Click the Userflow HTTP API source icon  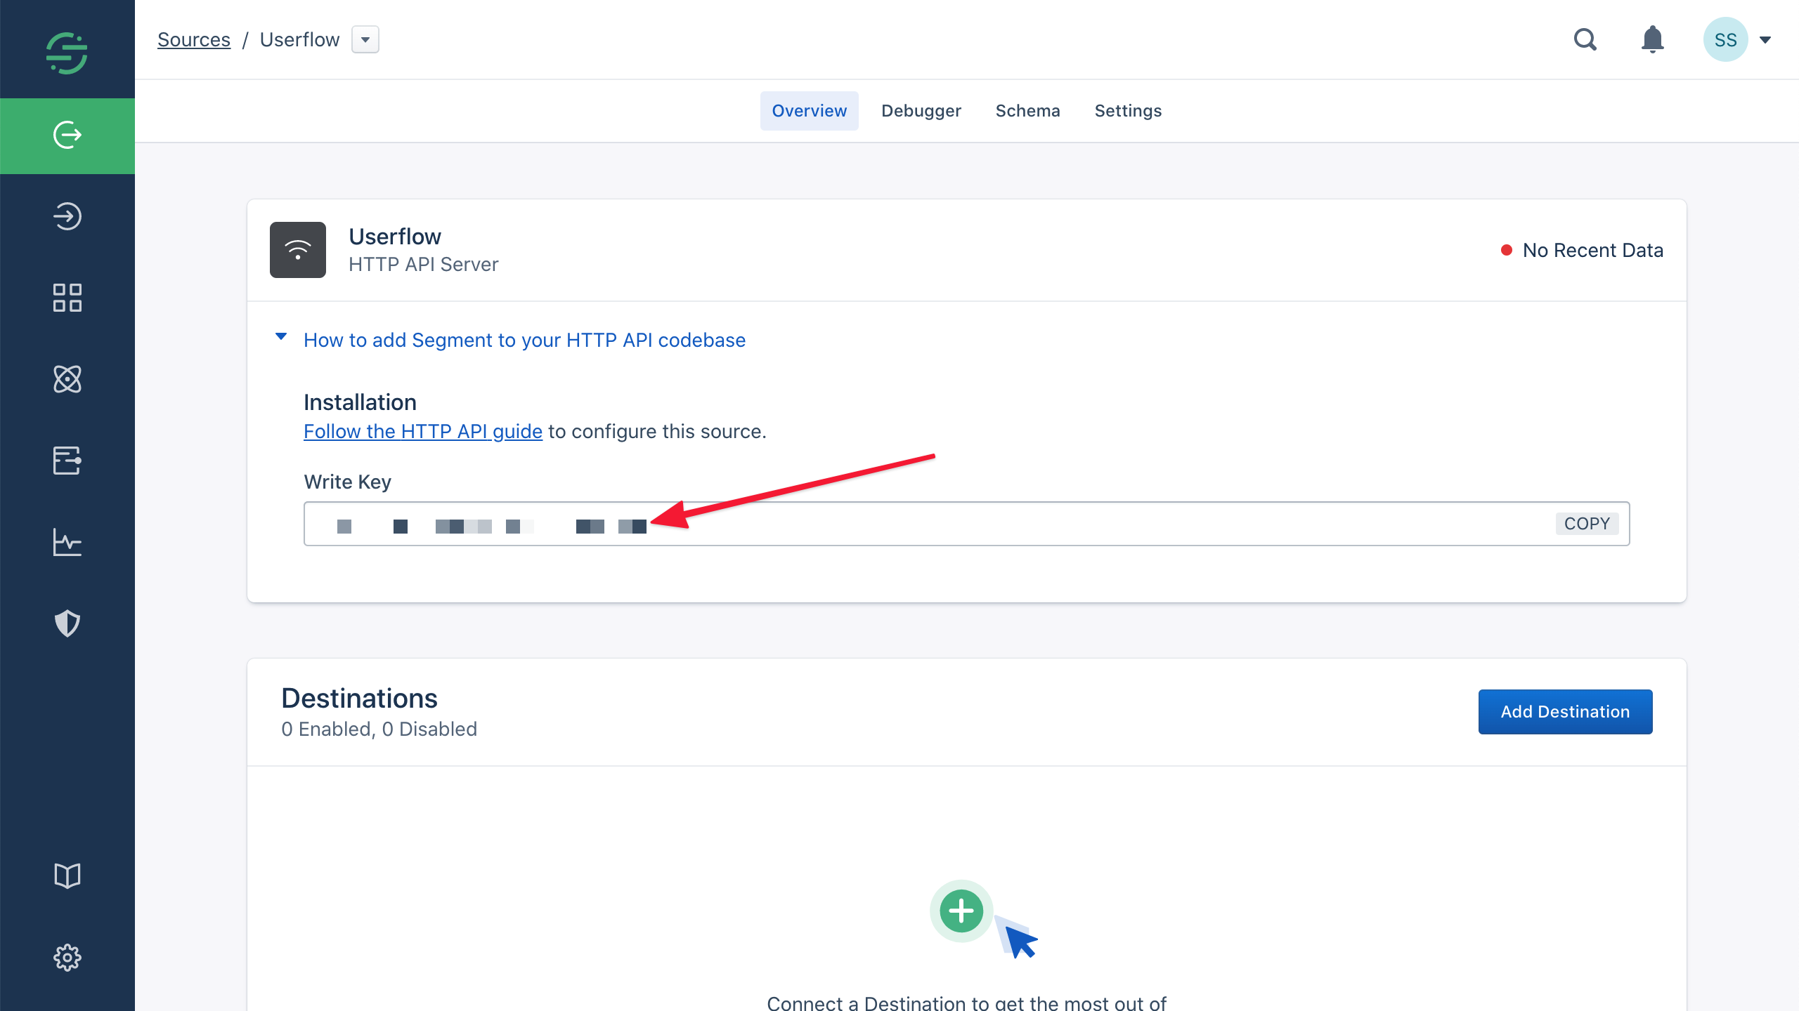coord(298,250)
